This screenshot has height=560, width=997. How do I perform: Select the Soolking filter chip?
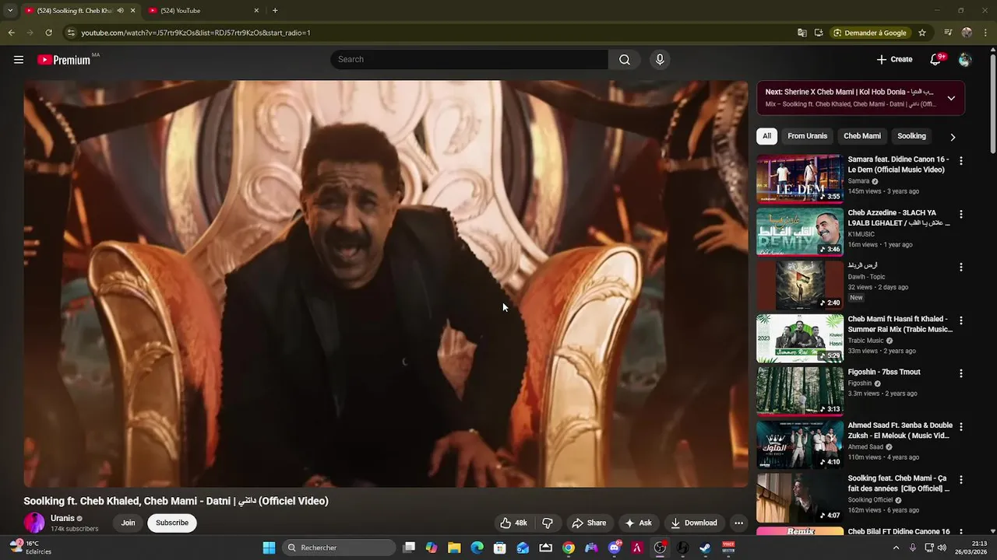click(x=911, y=136)
